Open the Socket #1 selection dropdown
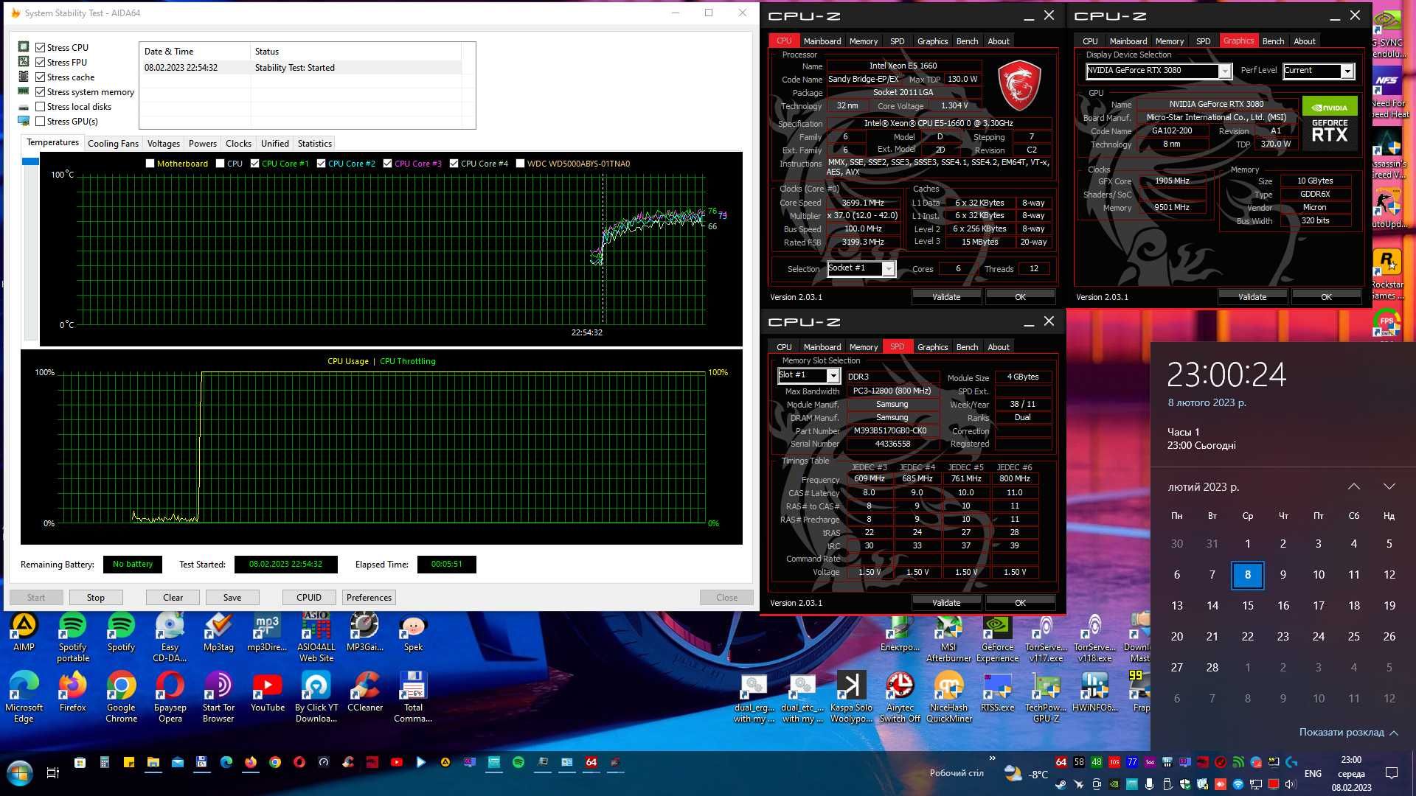This screenshot has width=1416, height=796. pos(889,269)
